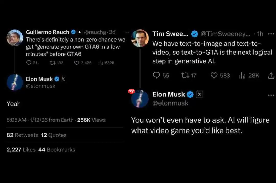Image resolution: width=276 pixels, height=183 pixels.
Task: Open views stats showing 28K on Sweeney's tweet
Action: (x=242, y=75)
